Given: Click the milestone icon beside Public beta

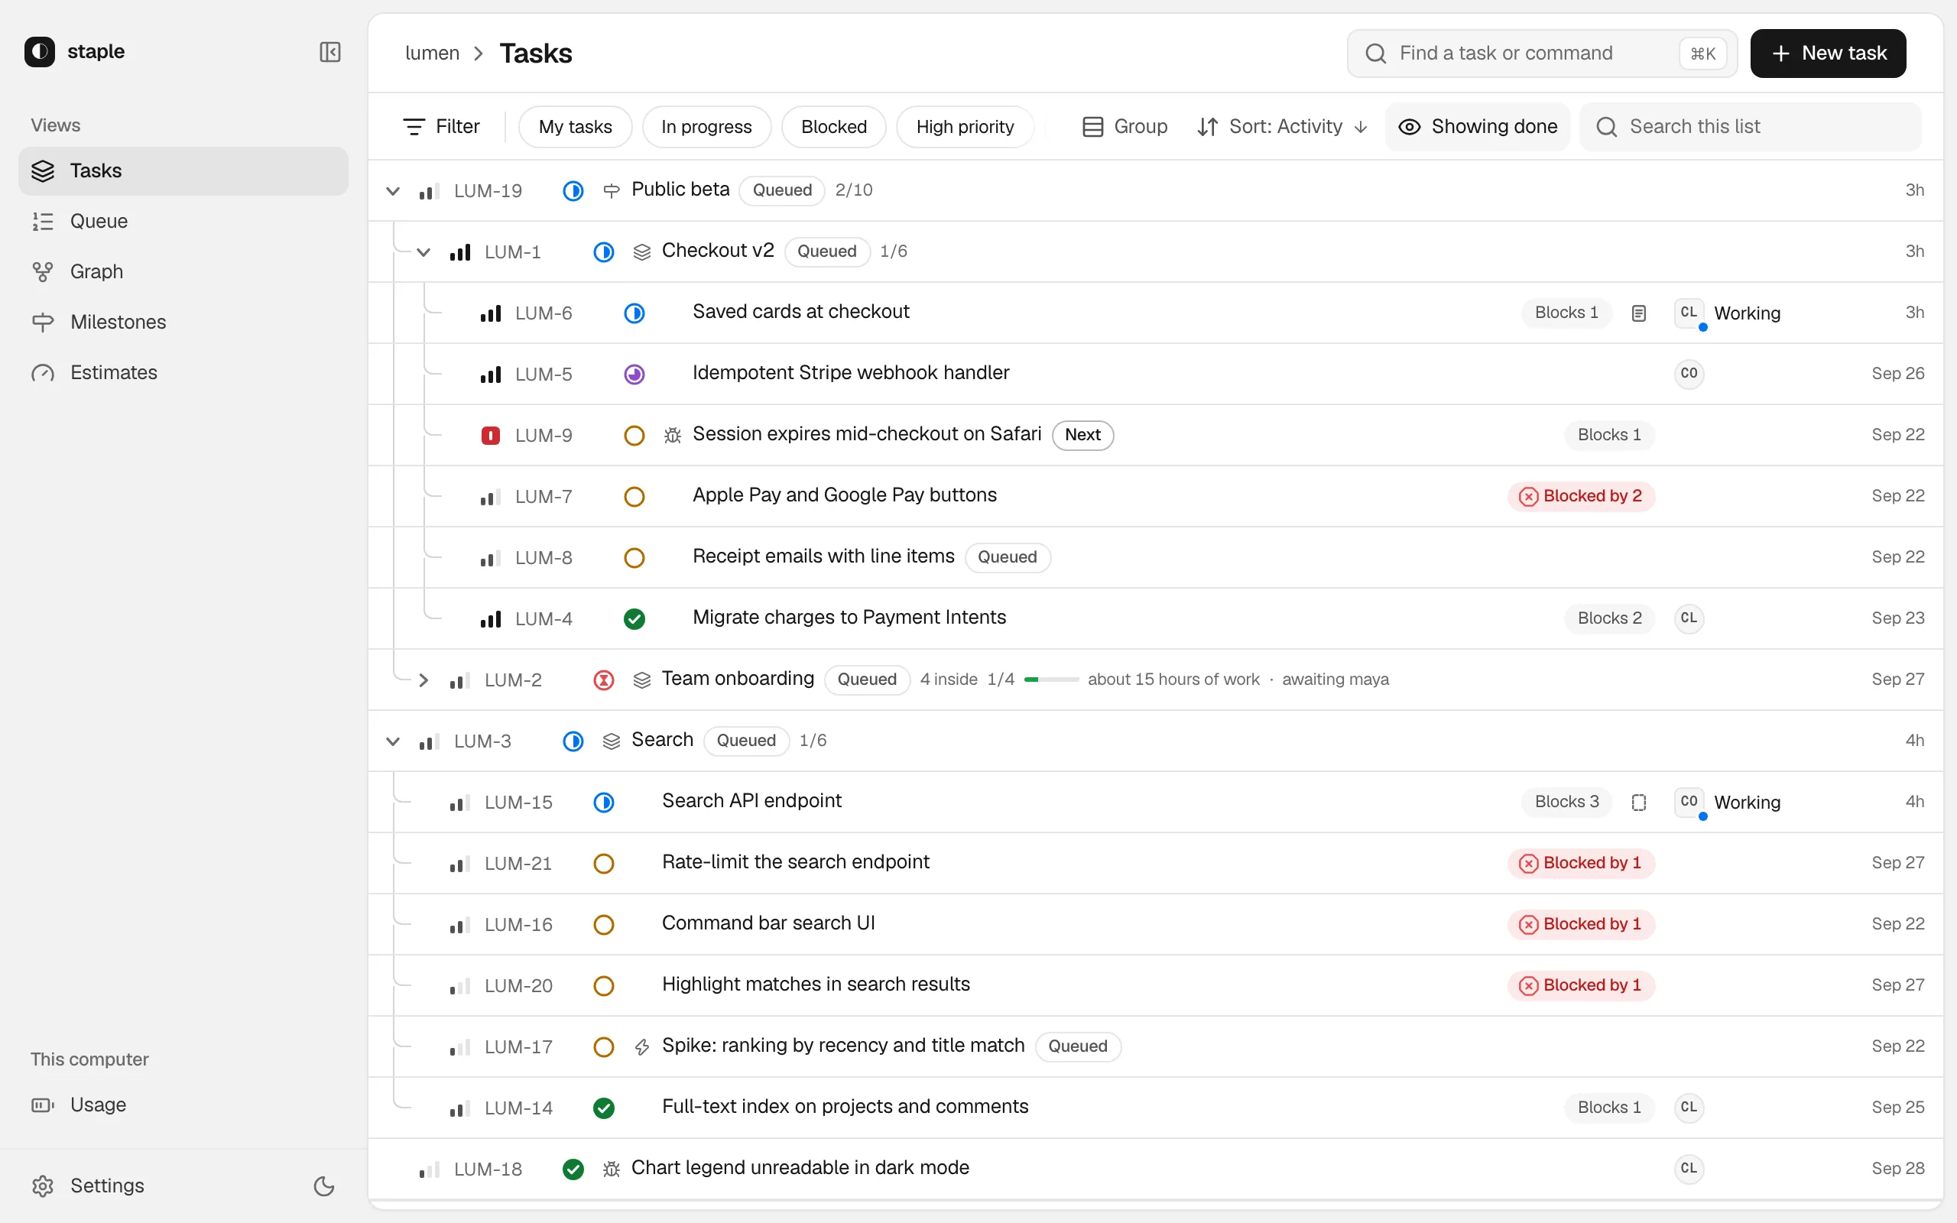Looking at the screenshot, I should tap(612, 191).
